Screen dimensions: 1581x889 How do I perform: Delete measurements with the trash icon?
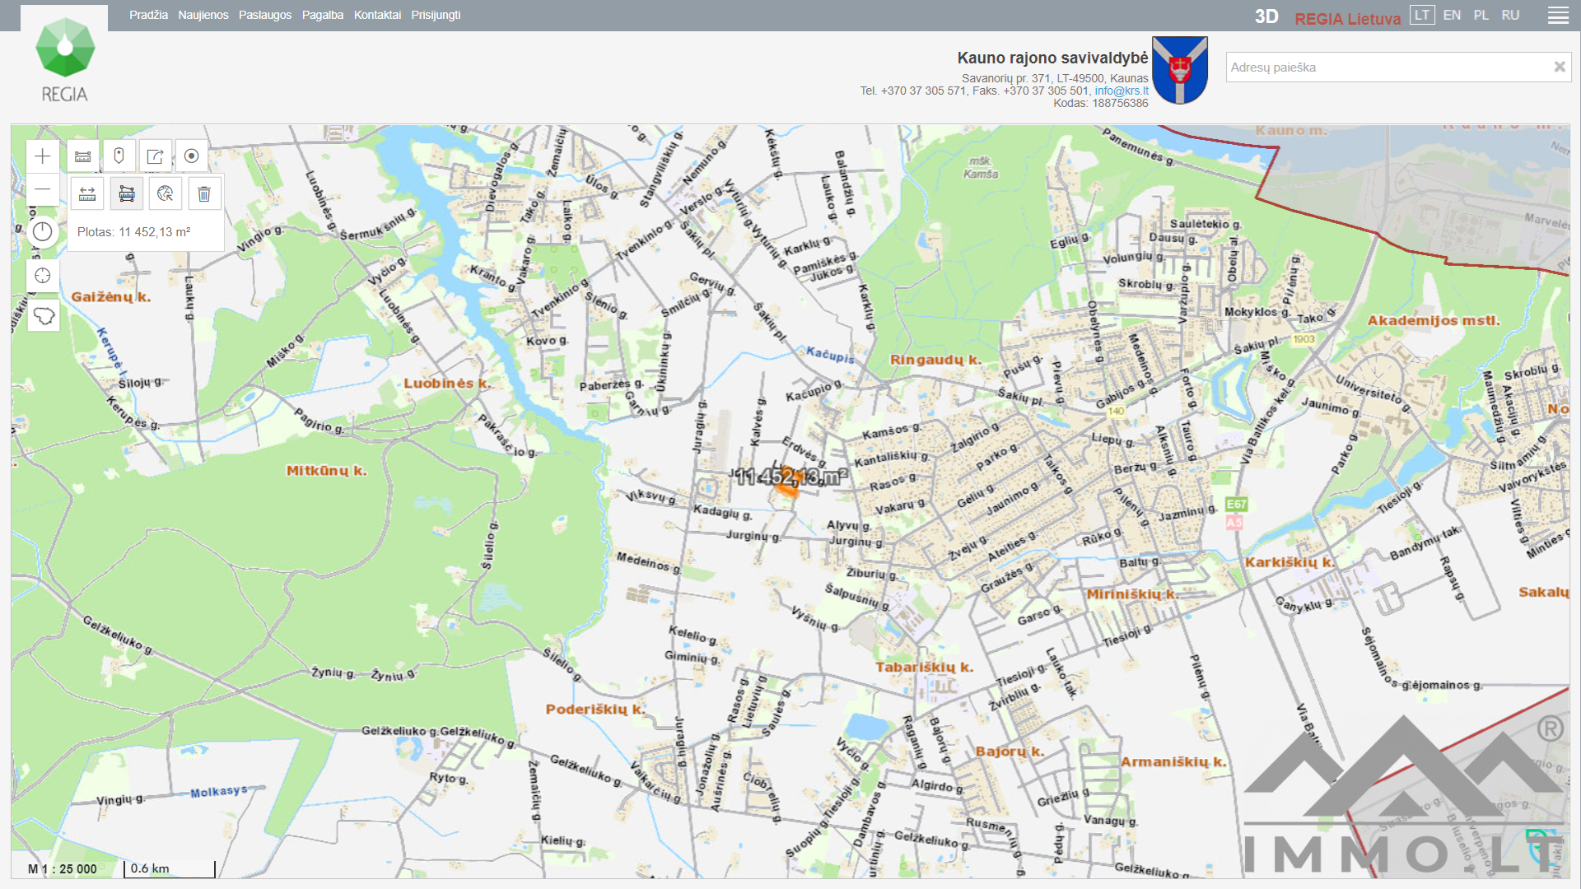pyautogui.click(x=204, y=194)
